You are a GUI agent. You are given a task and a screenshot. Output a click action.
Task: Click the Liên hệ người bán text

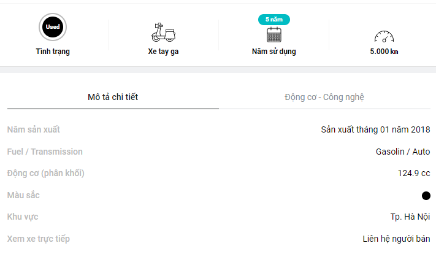click(x=396, y=239)
